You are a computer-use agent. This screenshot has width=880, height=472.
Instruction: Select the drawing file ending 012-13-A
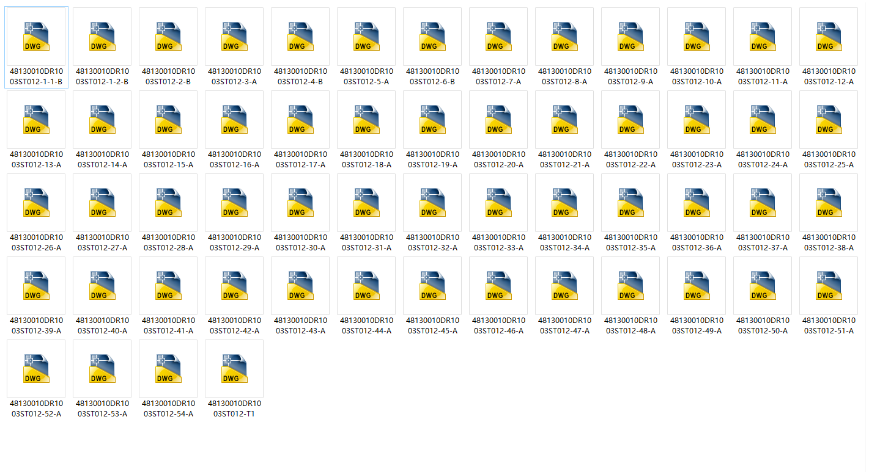[x=36, y=120]
